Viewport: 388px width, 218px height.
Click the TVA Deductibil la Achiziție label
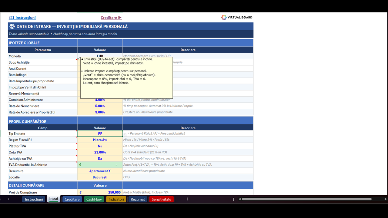28,165
